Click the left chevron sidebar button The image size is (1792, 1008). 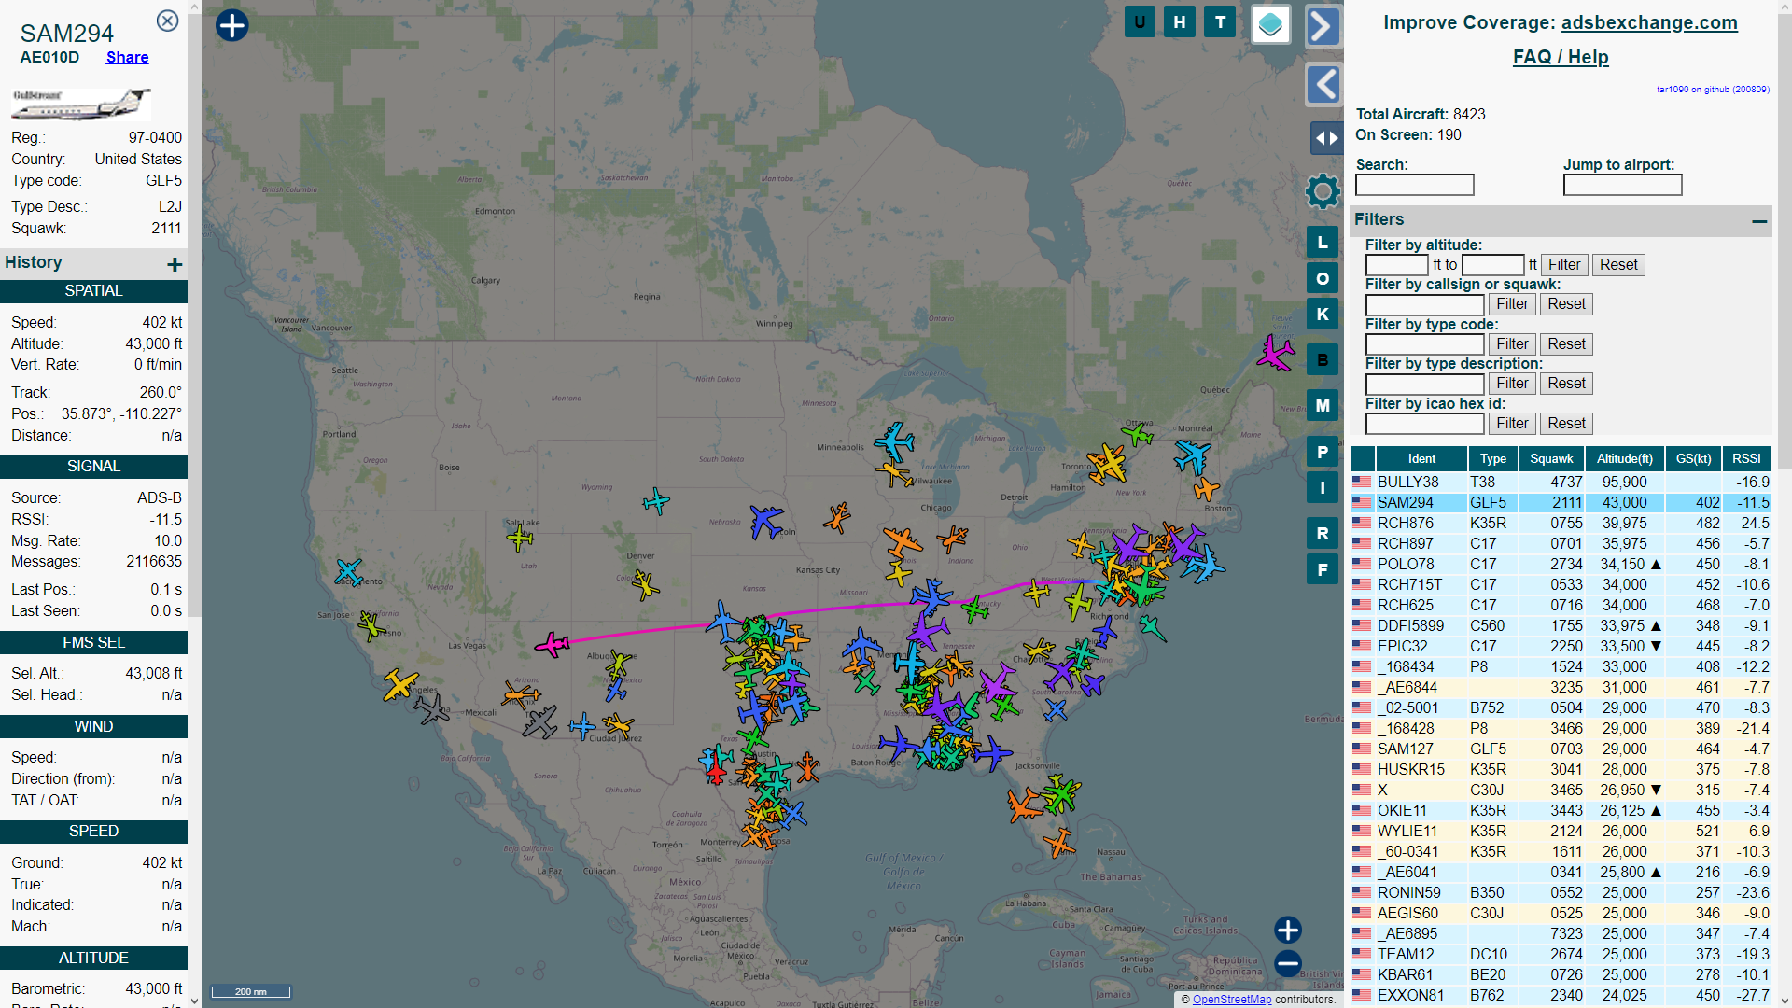click(x=1323, y=85)
